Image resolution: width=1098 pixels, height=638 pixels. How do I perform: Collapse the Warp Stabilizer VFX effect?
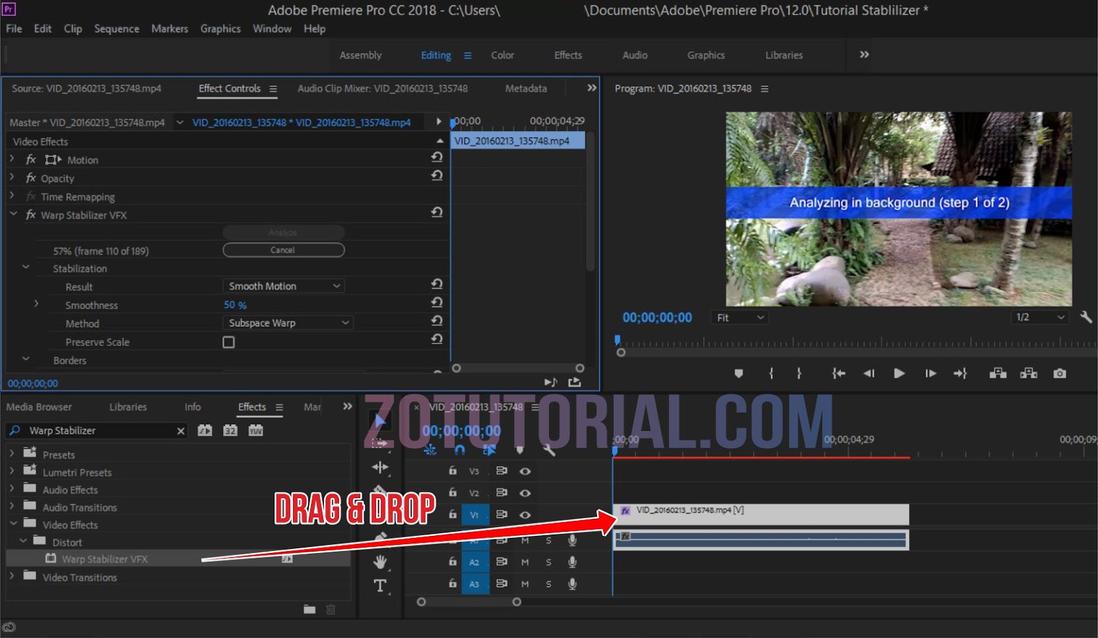click(x=12, y=214)
